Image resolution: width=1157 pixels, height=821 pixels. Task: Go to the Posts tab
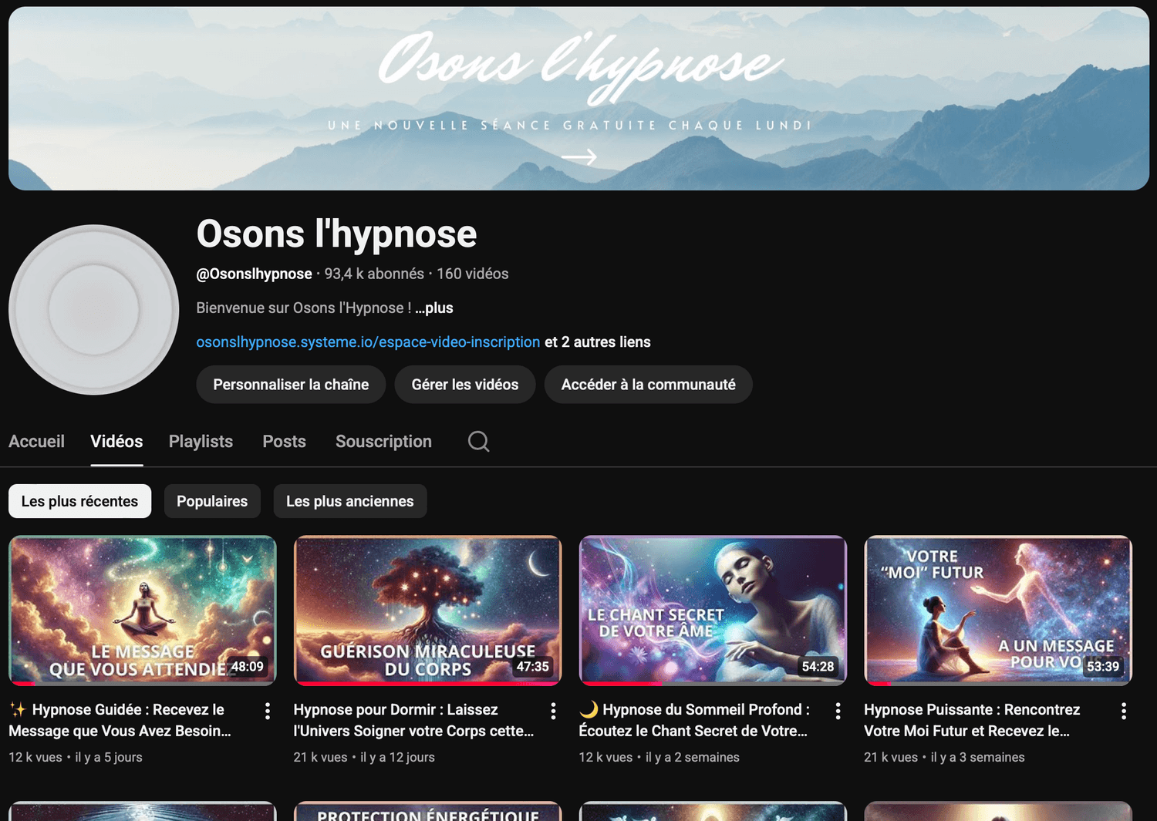(x=284, y=442)
